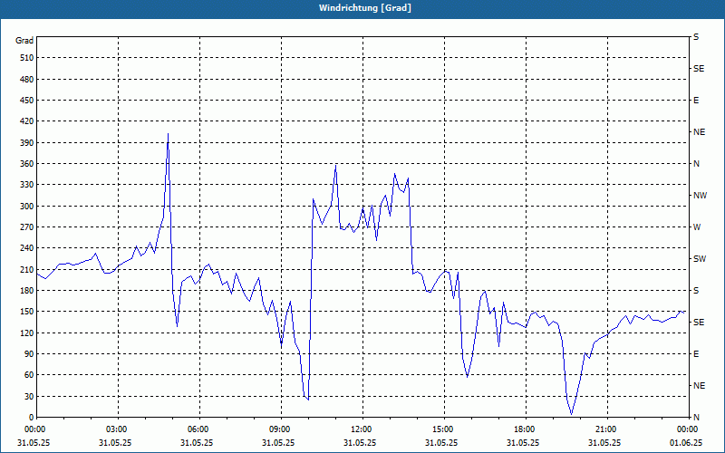
Task: Click the 21:00 time label
Action: [604, 429]
